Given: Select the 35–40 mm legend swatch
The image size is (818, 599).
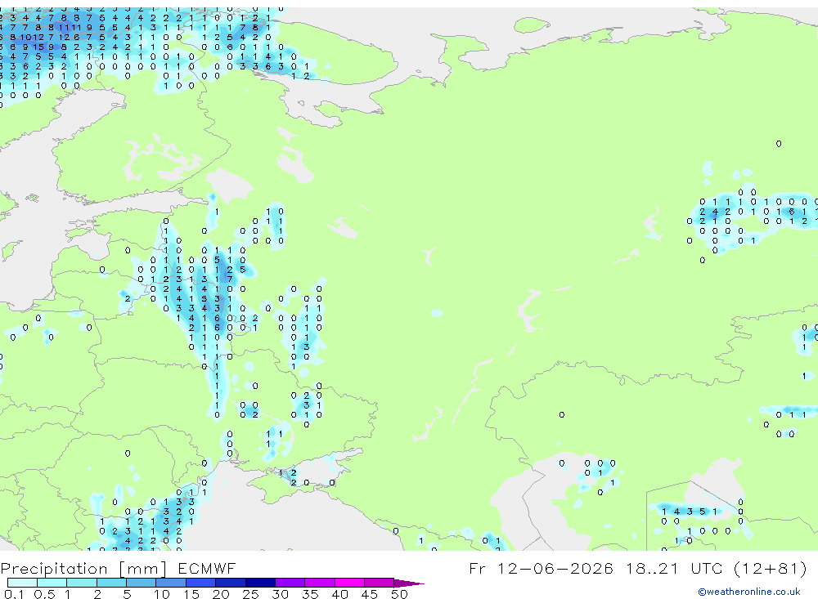Looking at the screenshot, I should (320, 583).
